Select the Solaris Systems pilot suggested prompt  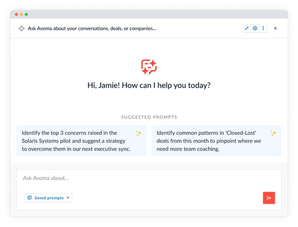click(x=81, y=141)
